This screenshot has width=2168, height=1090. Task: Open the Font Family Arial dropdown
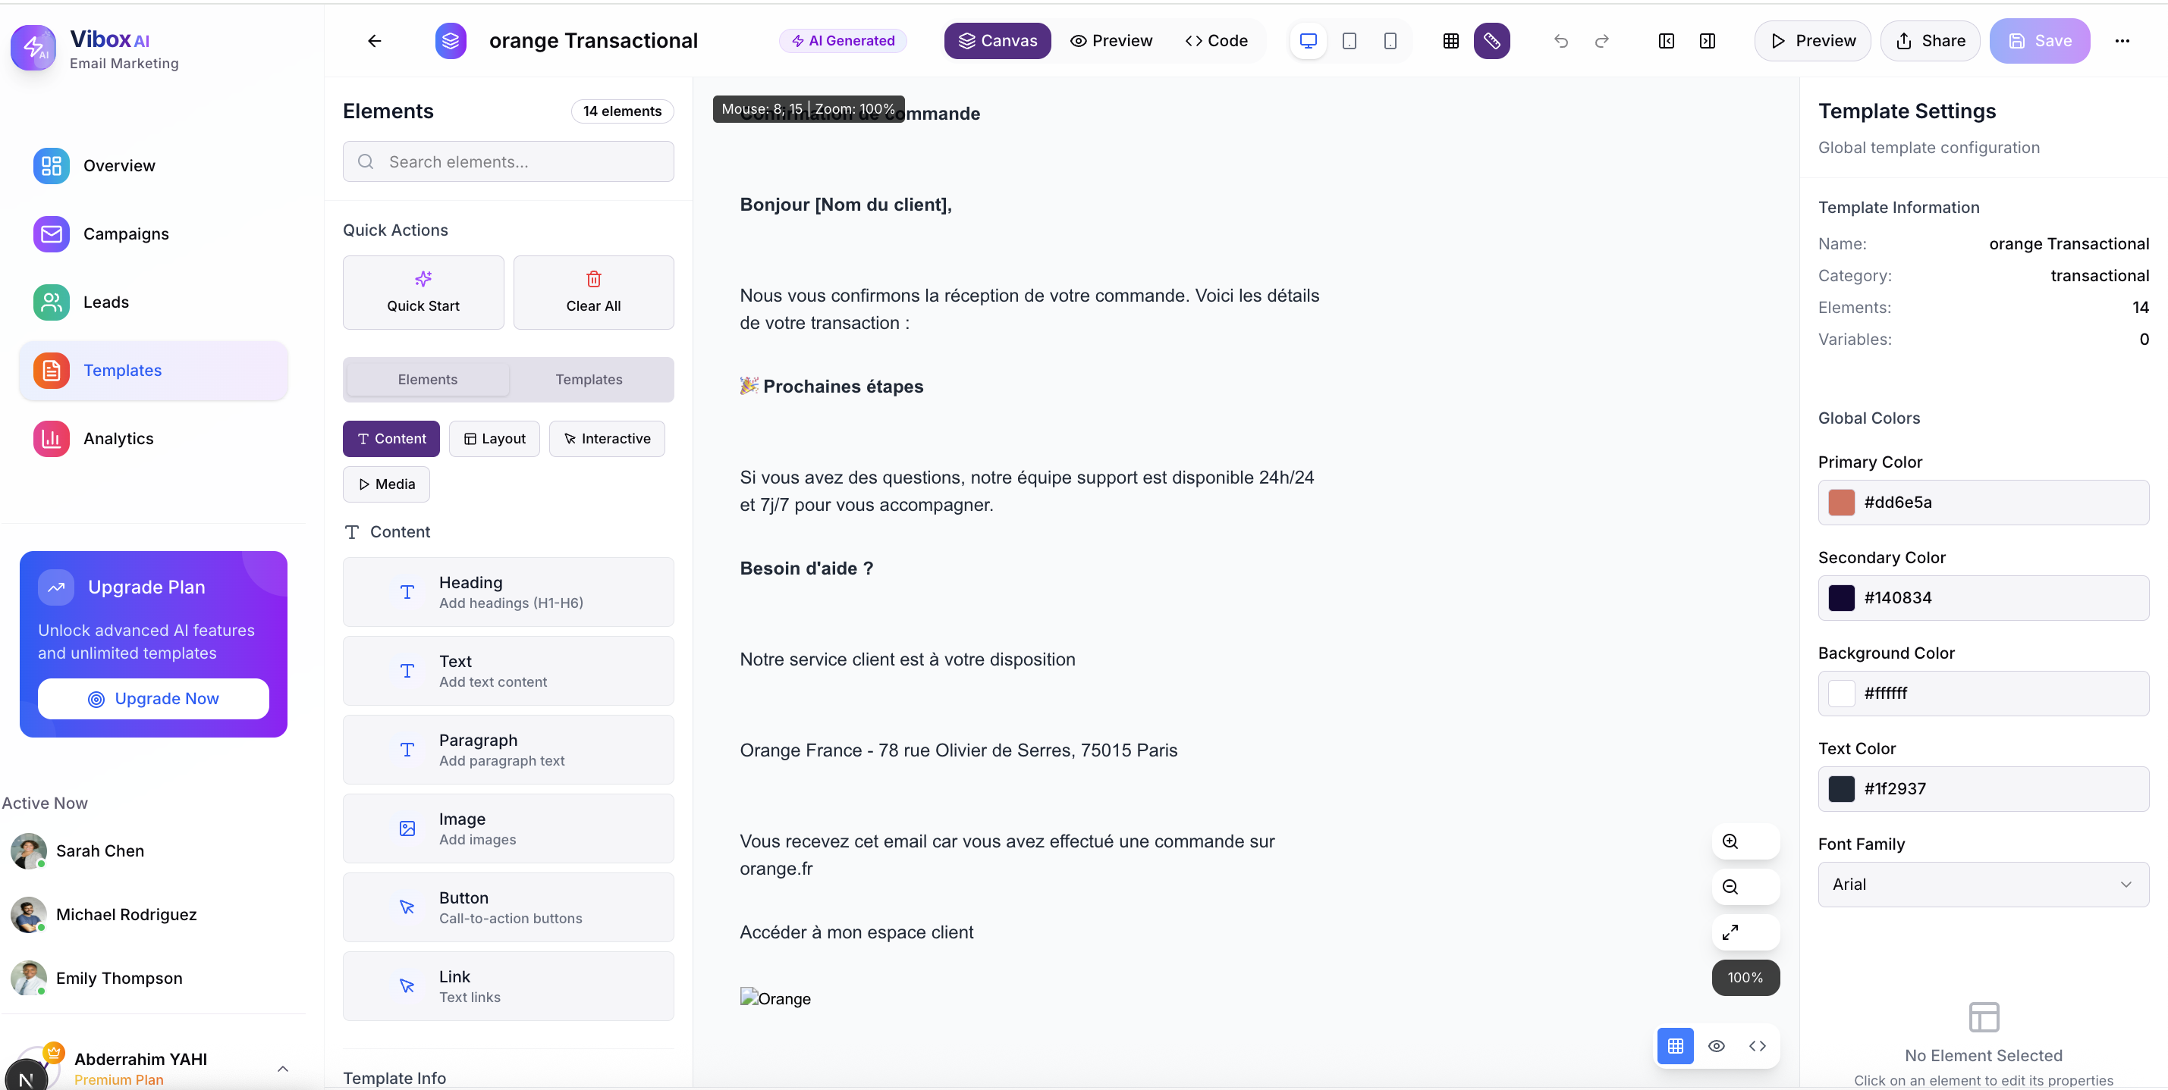(1983, 884)
